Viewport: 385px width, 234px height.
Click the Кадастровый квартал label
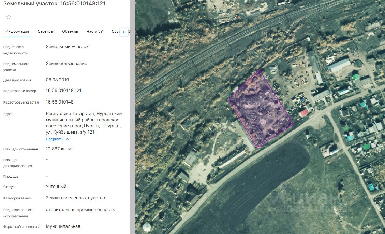click(x=21, y=102)
